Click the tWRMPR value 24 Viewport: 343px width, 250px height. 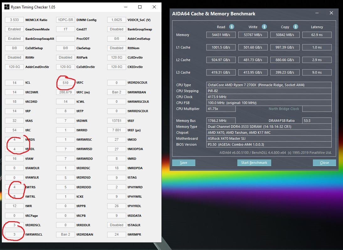point(117,234)
